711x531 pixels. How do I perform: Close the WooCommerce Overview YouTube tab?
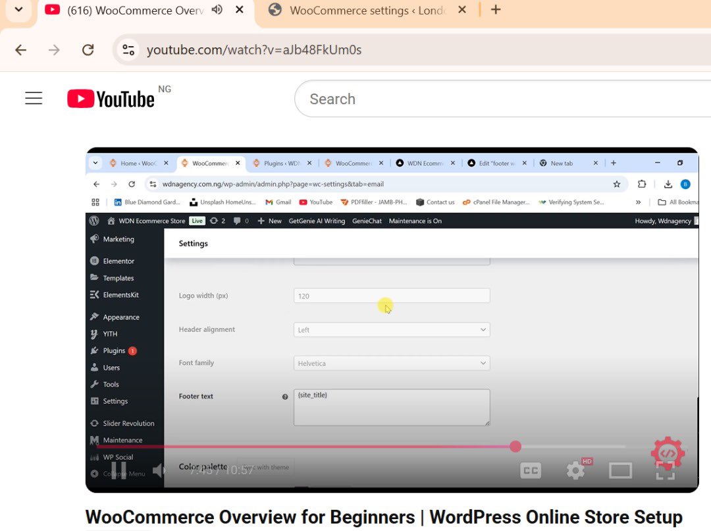pos(240,9)
